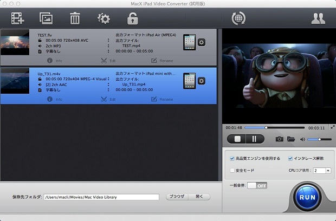The height and width of the screenshot is (221, 336).
Task: Click the globe update check icon
Action: tap(238, 18)
